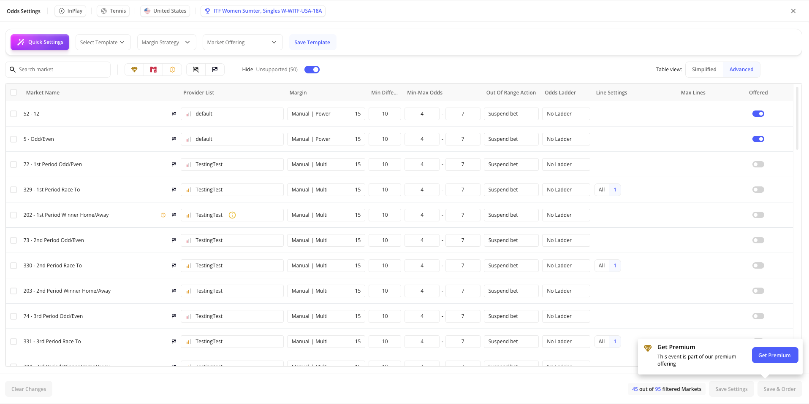Click the flag icon on 5 - Odd/Even row
The width and height of the screenshot is (809, 404).
pos(174,139)
